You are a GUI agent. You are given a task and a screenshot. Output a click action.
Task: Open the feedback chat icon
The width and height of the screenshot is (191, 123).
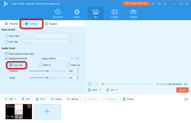(159, 4)
